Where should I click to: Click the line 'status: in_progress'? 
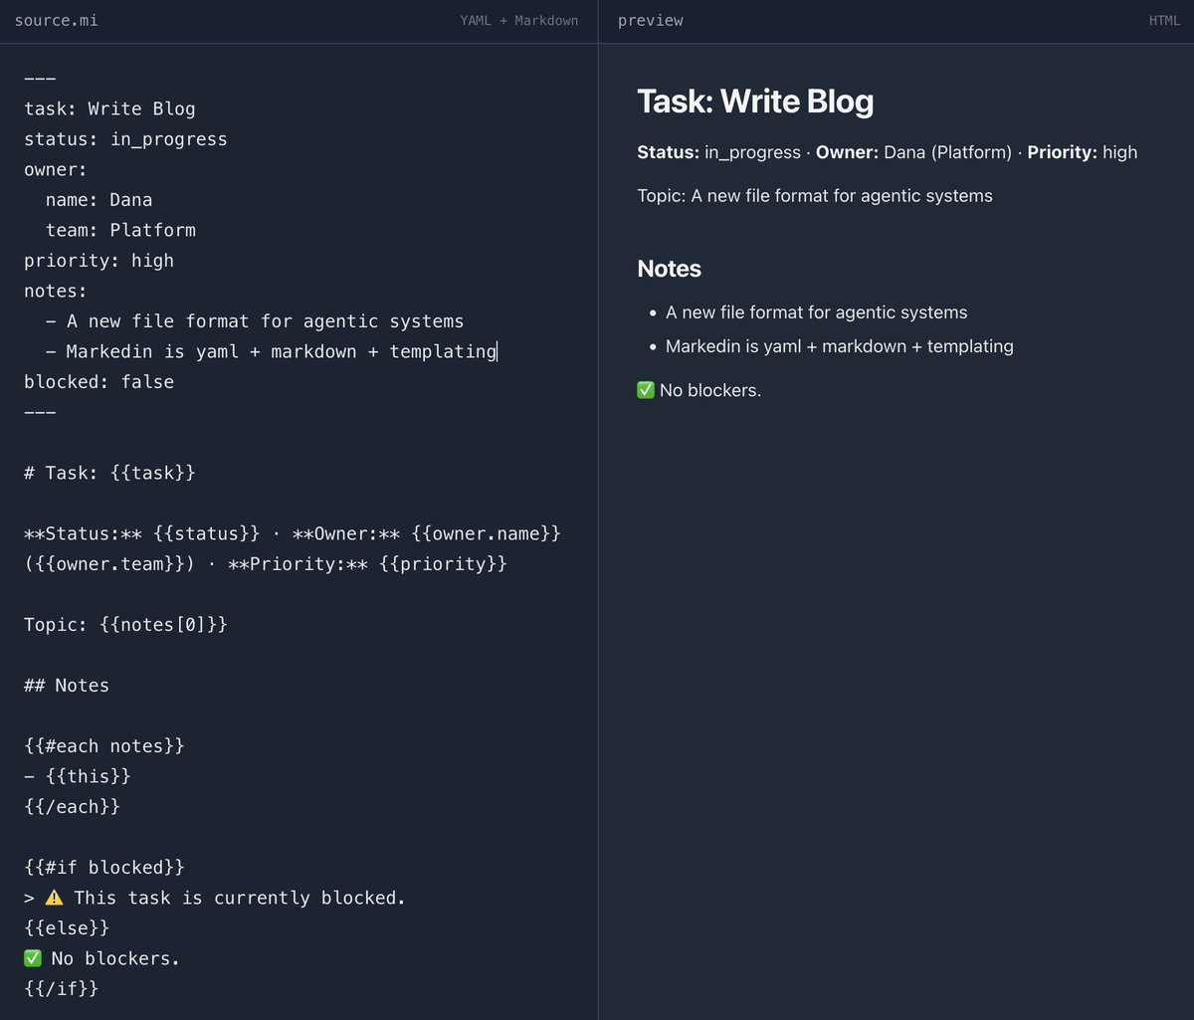(125, 139)
